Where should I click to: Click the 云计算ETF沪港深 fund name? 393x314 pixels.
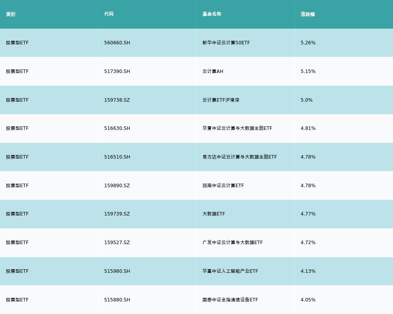[221, 100]
